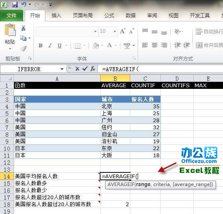Click the Align Text Right icon

pos(164,45)
